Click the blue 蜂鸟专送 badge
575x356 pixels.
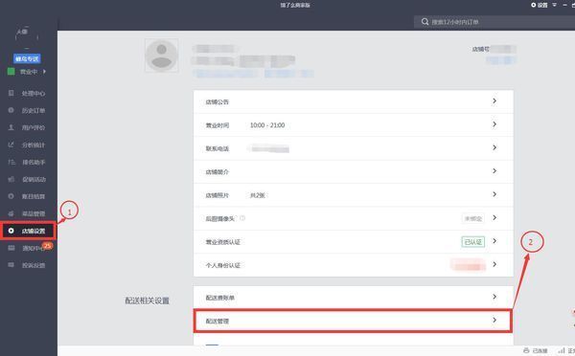[27, 58]
